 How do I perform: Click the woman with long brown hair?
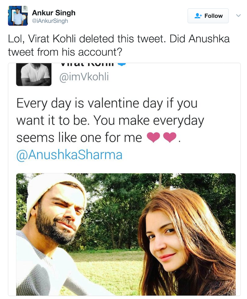181,243
